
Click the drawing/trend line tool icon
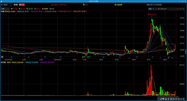(161, 99)
